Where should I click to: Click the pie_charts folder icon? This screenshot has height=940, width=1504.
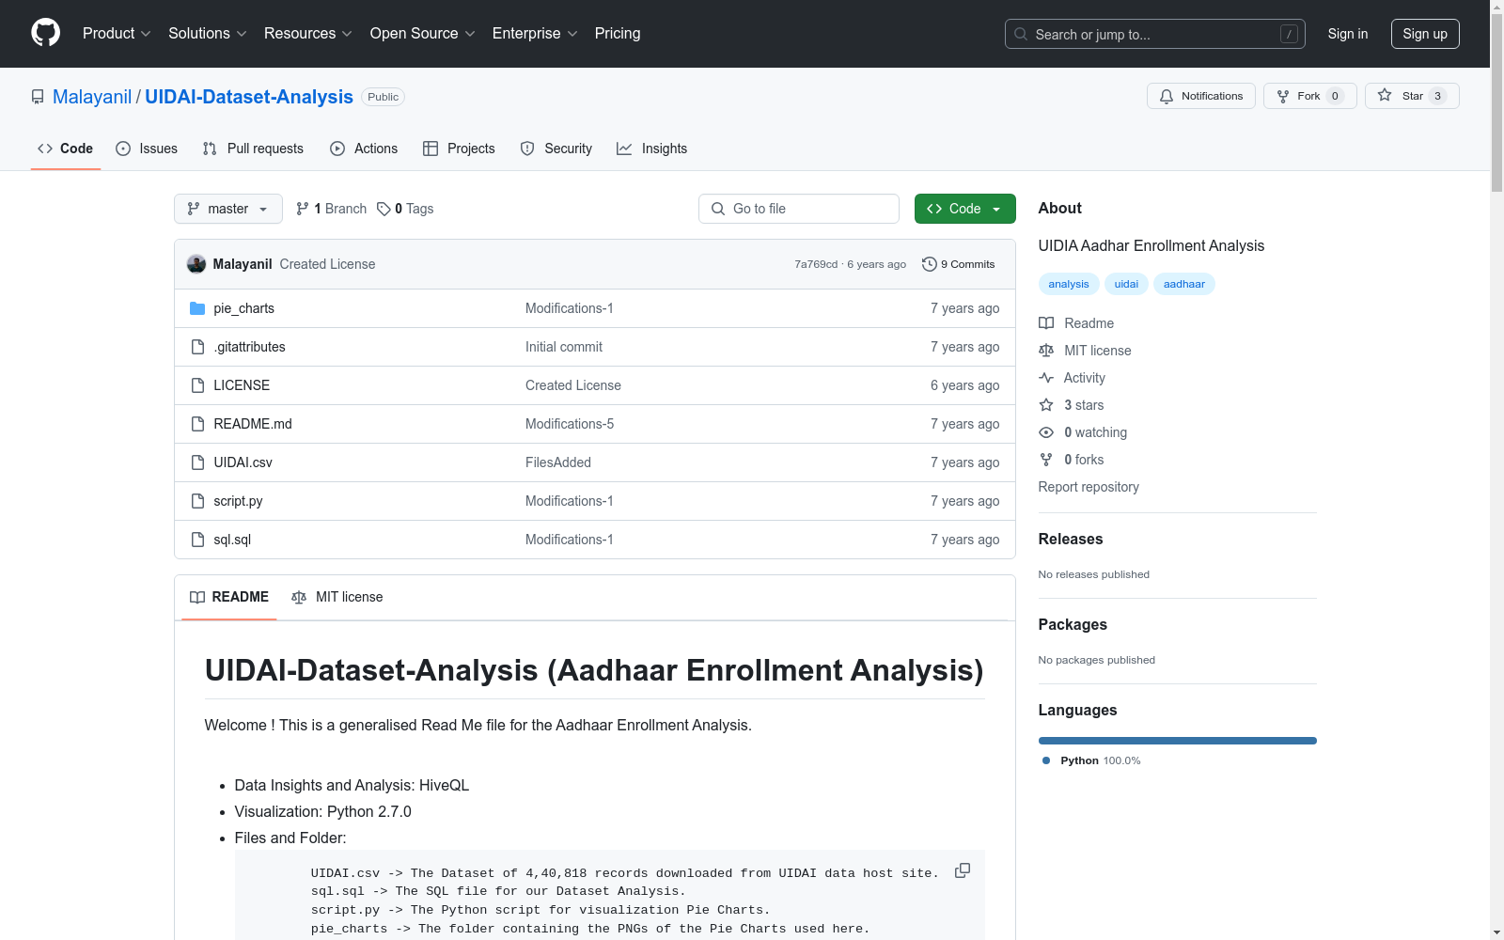tap(197, 308)
